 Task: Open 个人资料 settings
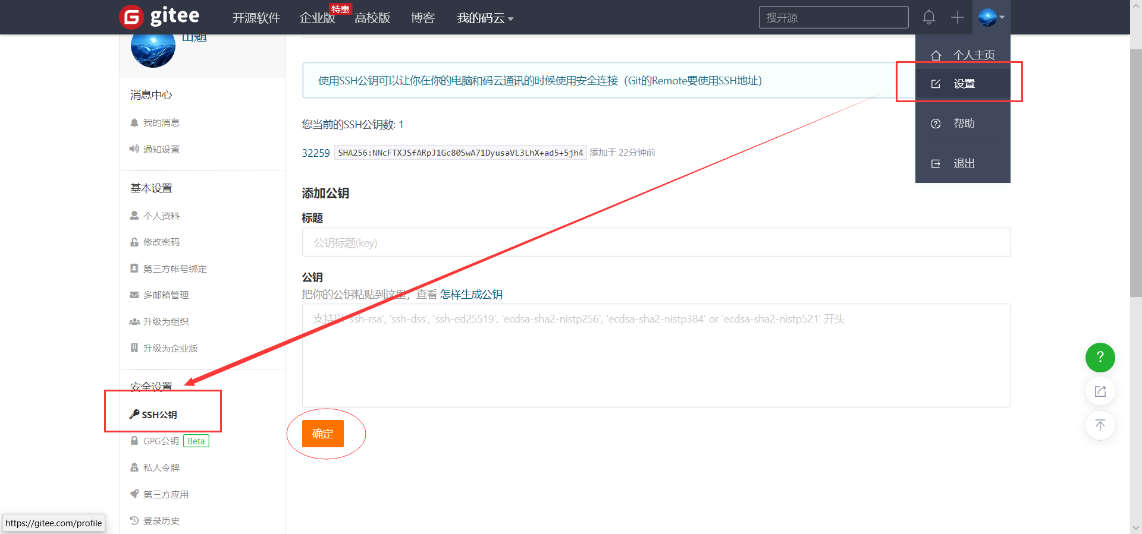point(155,216)
